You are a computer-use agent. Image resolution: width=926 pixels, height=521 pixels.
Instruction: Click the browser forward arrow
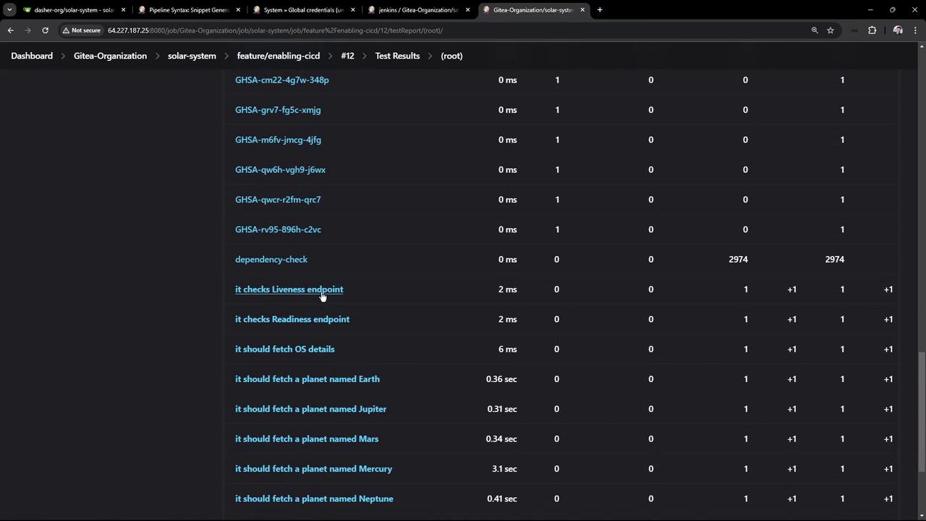(27, 30)
